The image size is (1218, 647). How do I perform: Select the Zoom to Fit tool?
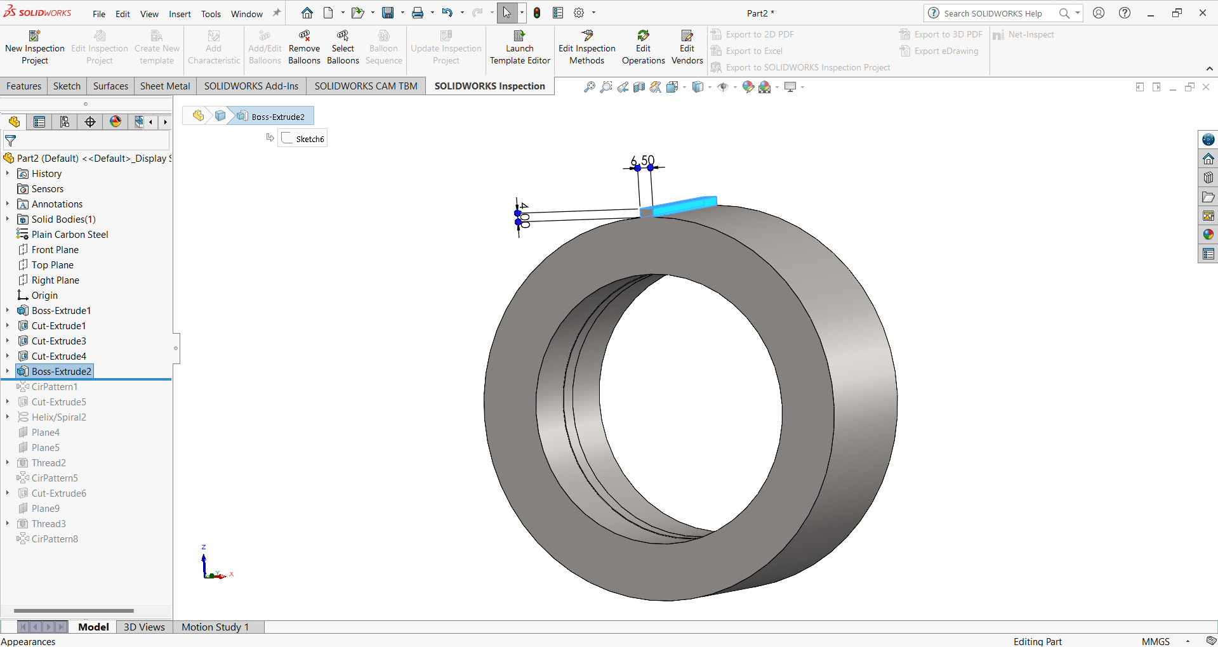tap(590, 87)
